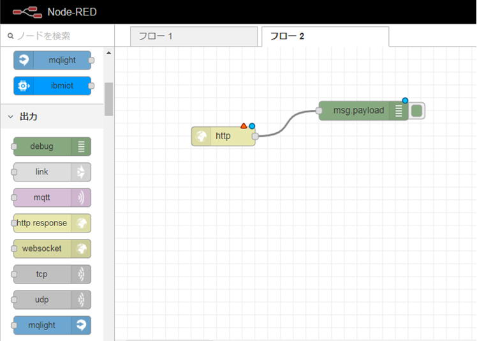Click the debug palette node list icon
The width and height of the screenshot is (477, 341).
coord(81,147)
